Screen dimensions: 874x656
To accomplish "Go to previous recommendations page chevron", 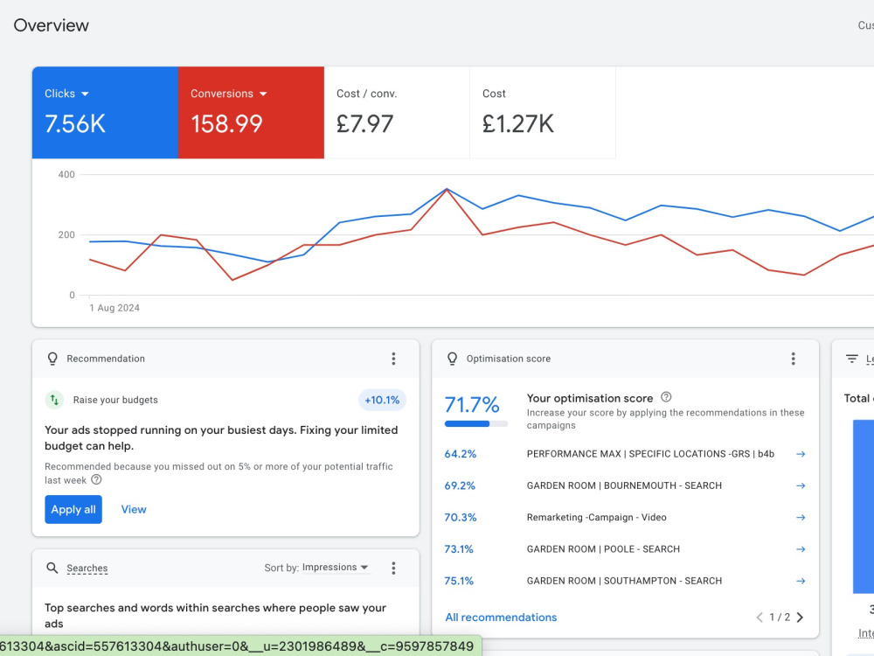I will [760, 618].
